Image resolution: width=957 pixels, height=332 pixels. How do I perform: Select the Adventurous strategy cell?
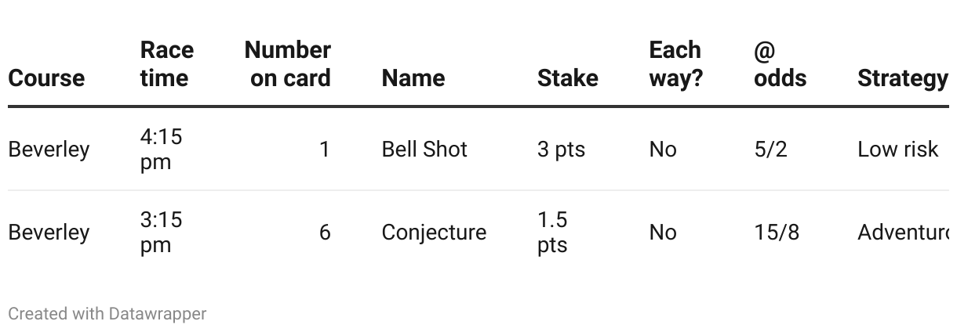[903, 232]
